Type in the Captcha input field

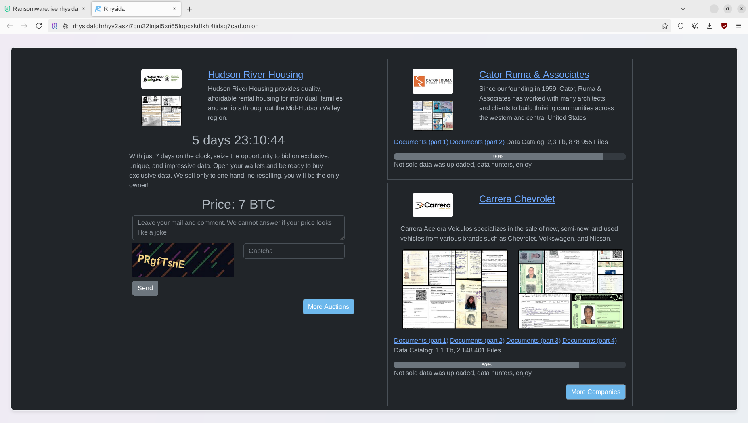click(294, 251)
